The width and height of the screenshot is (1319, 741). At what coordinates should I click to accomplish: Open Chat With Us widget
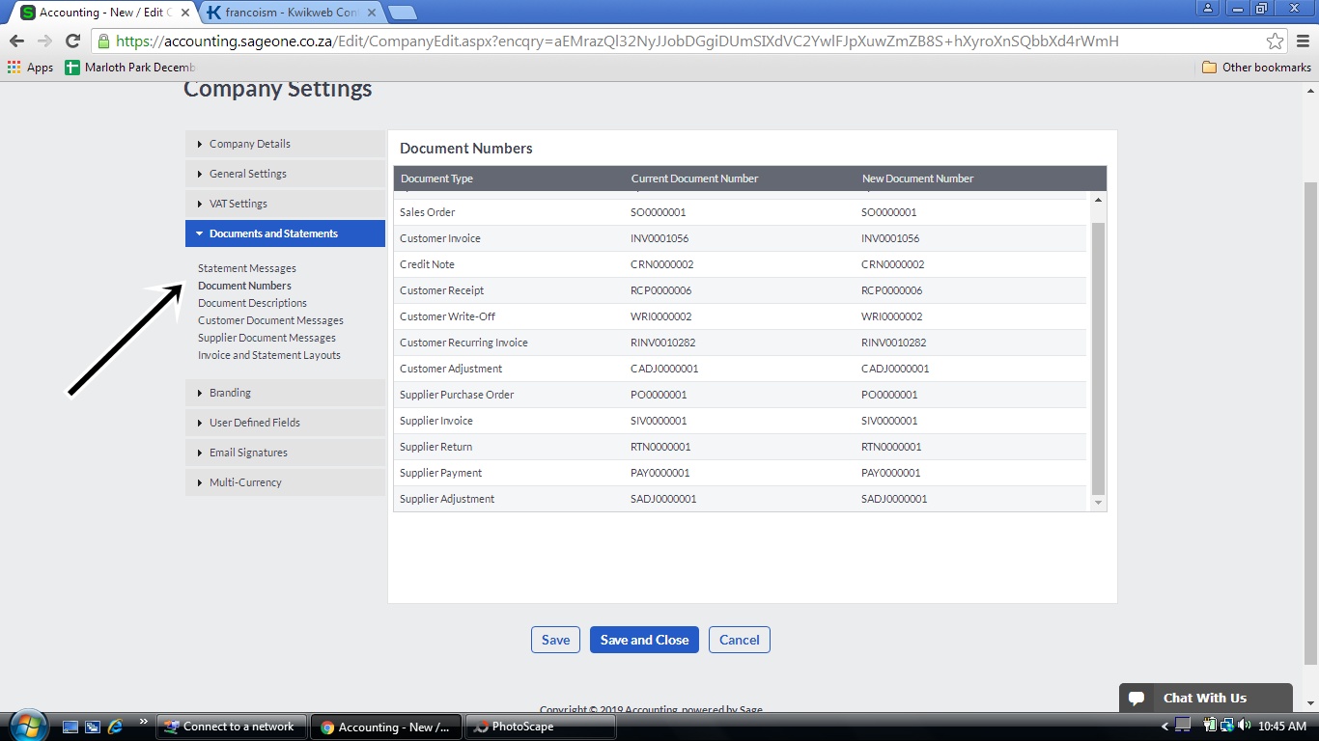coord(1205,698)
